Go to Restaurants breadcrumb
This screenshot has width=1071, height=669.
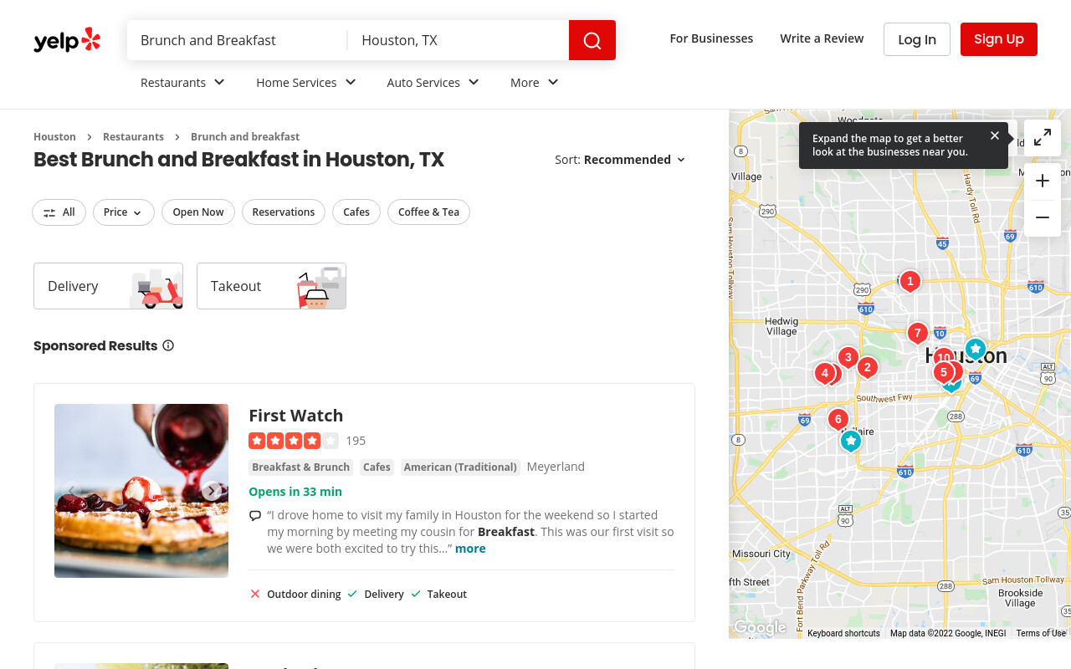point(133,136)
